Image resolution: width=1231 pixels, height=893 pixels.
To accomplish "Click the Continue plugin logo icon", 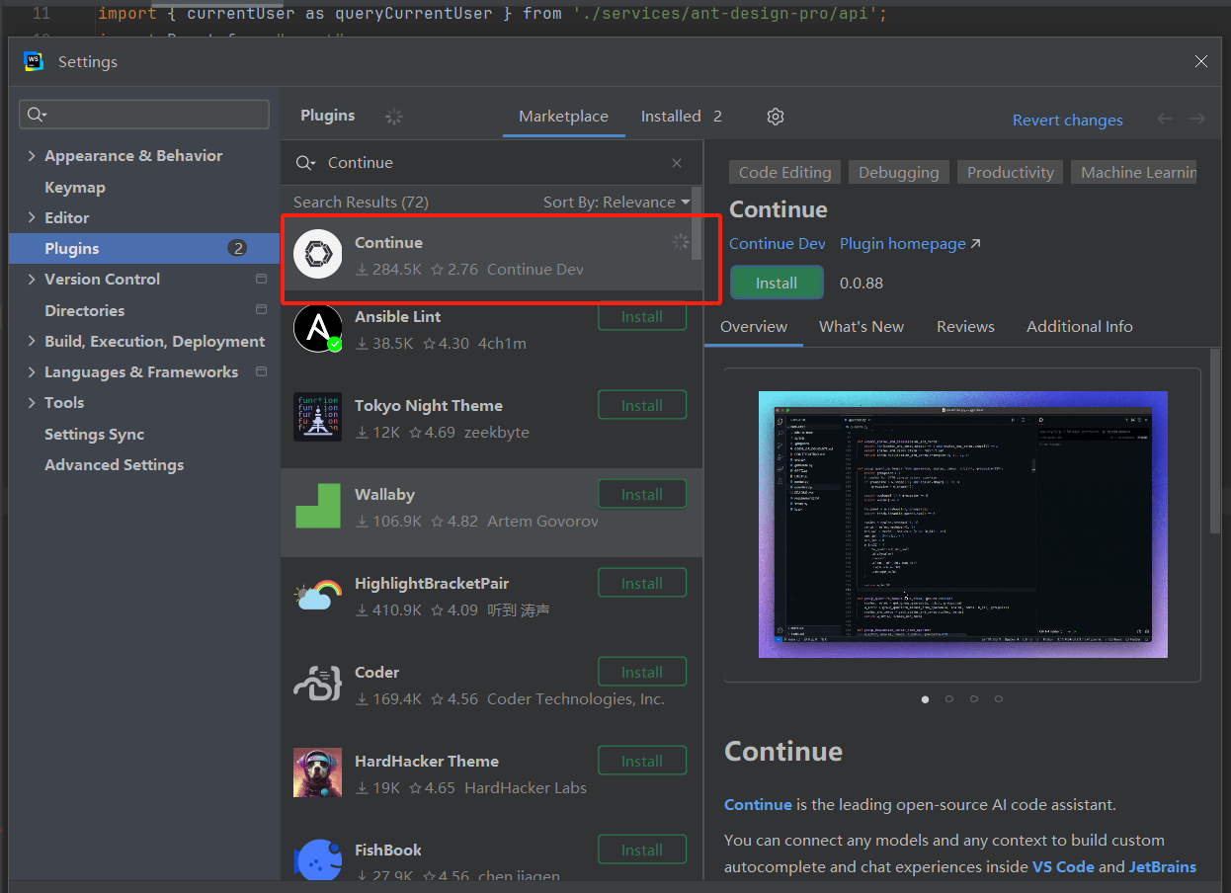I will (318, 255).
